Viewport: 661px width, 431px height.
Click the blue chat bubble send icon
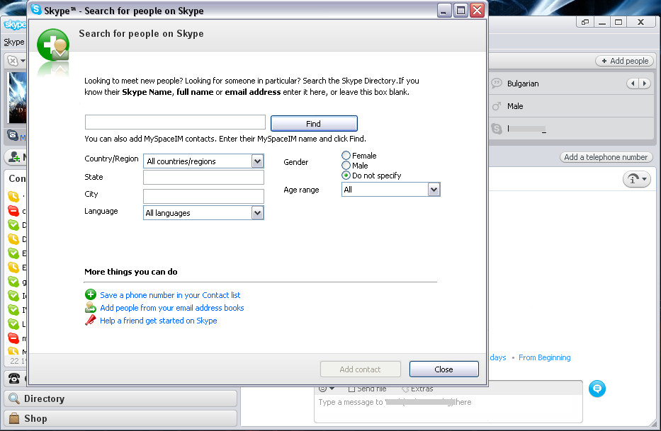click(x=597, y=389)
